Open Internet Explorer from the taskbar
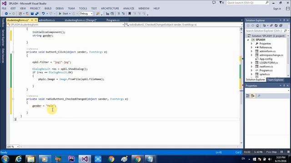This screenshot has width=291, height=163. [x=18, y=159]
